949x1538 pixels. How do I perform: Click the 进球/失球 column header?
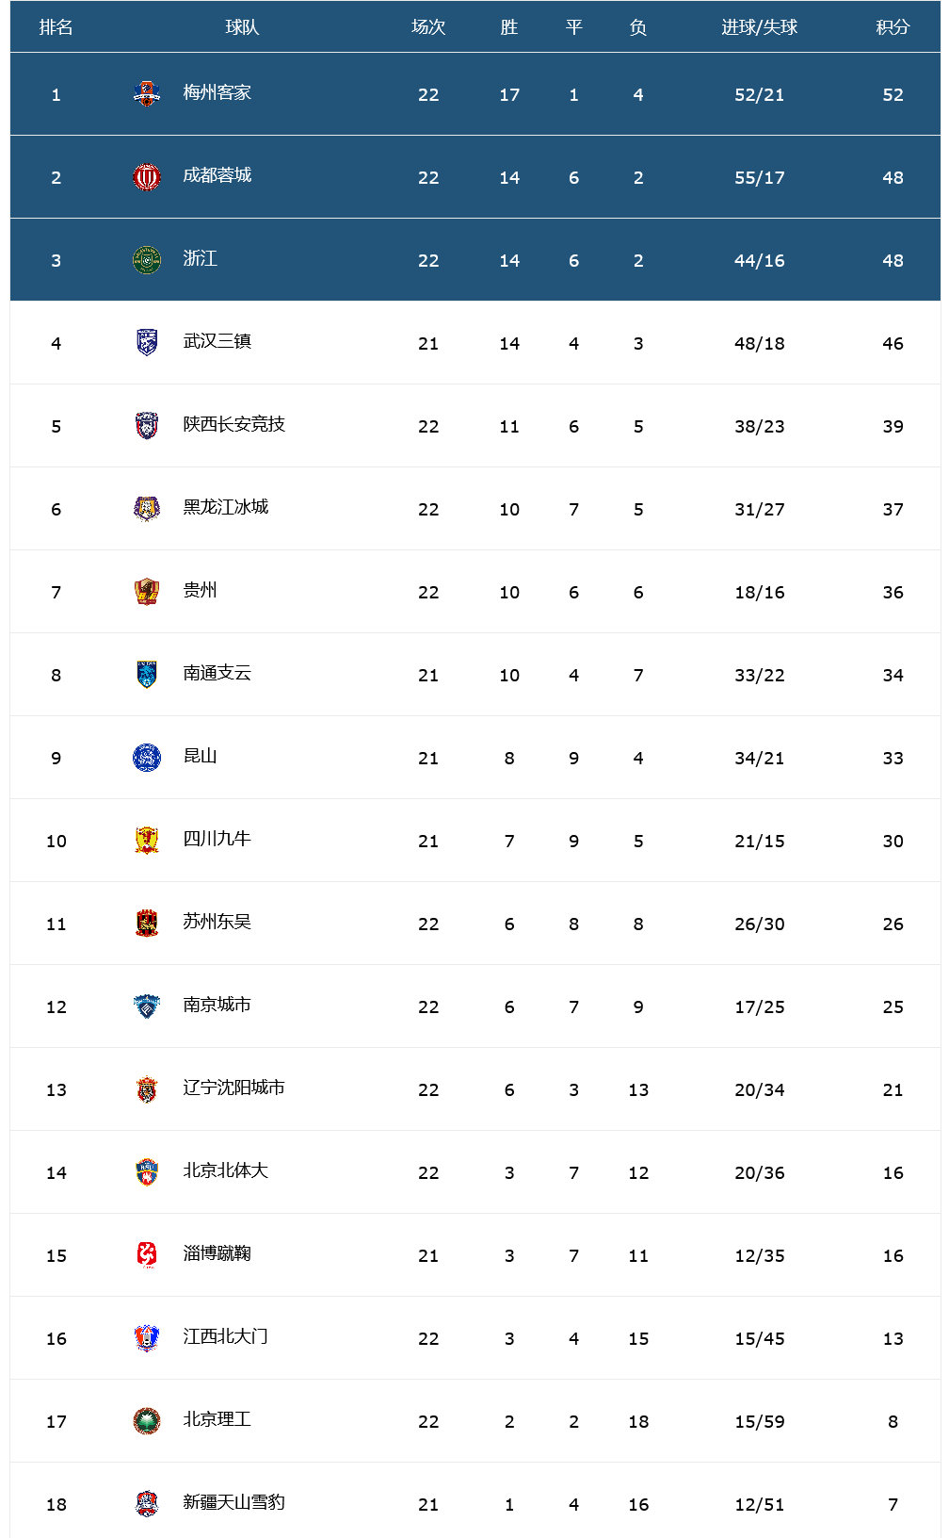click(x=760, y=27)
